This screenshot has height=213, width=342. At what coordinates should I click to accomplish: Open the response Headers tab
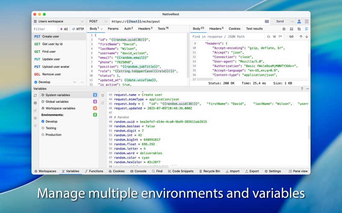216,29
